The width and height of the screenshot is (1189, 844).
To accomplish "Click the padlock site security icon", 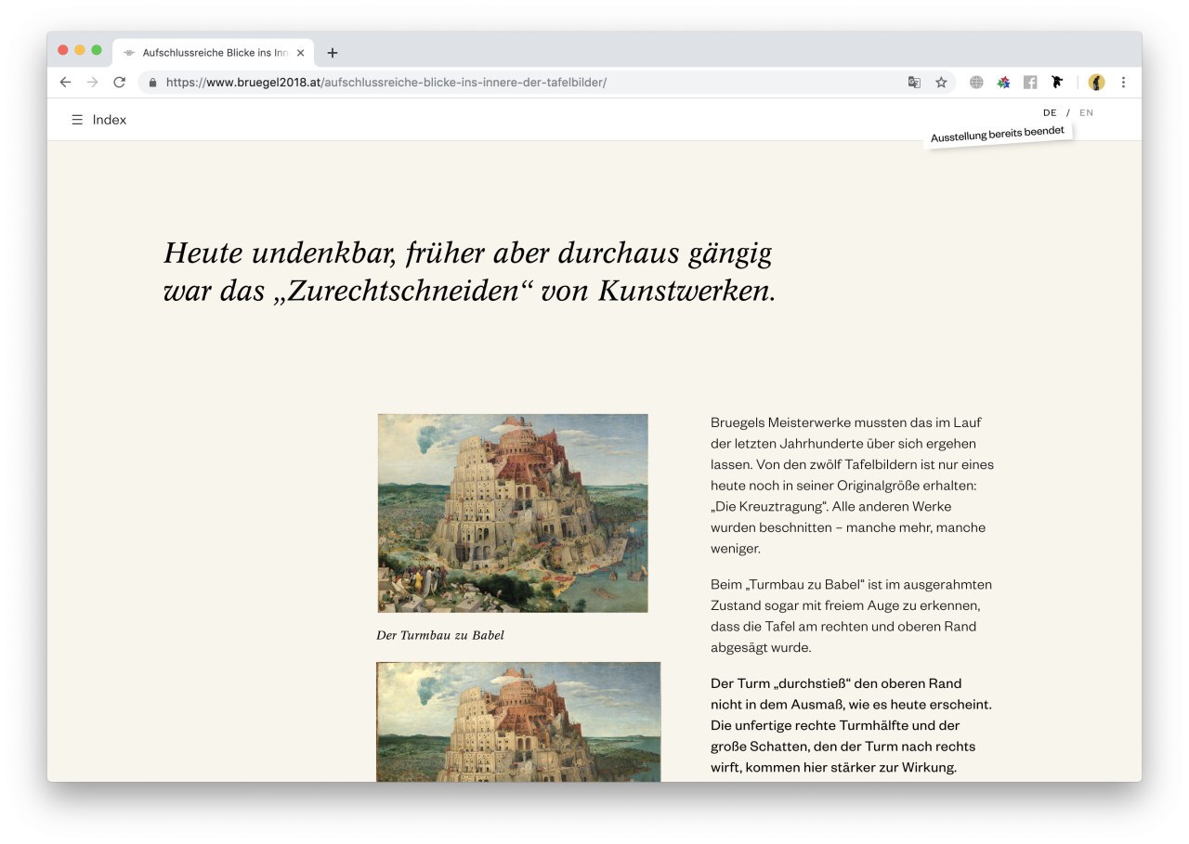I will (x=152, y=82).
